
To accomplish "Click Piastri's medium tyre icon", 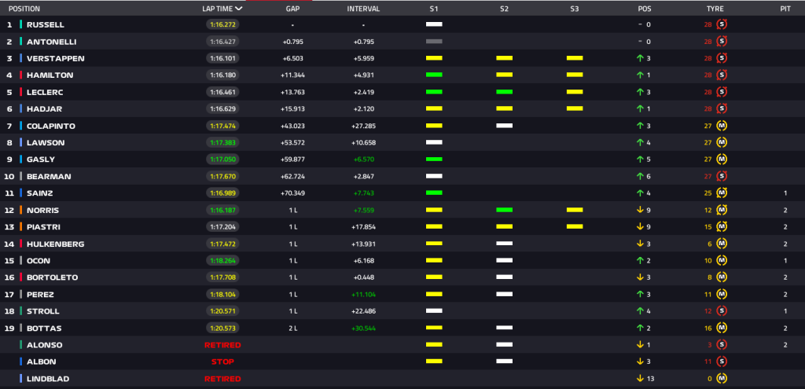I will (722, 226).
